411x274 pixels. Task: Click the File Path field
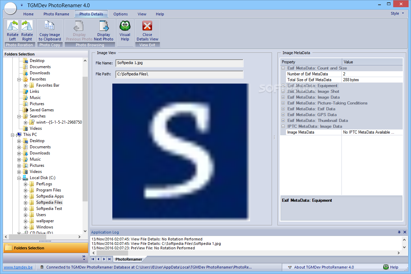[x=179, y=74]
